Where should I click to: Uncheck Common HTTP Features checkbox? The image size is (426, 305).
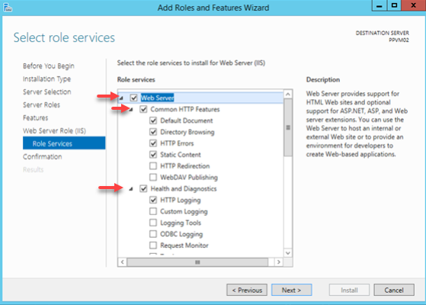[143, 109]
